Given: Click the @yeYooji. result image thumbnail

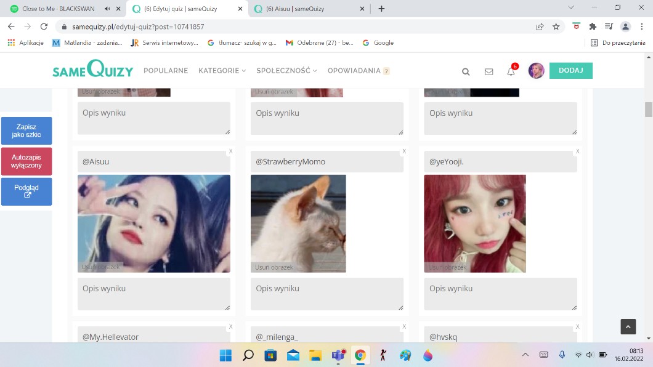Looking at the screenshot, I should [474, 223].
